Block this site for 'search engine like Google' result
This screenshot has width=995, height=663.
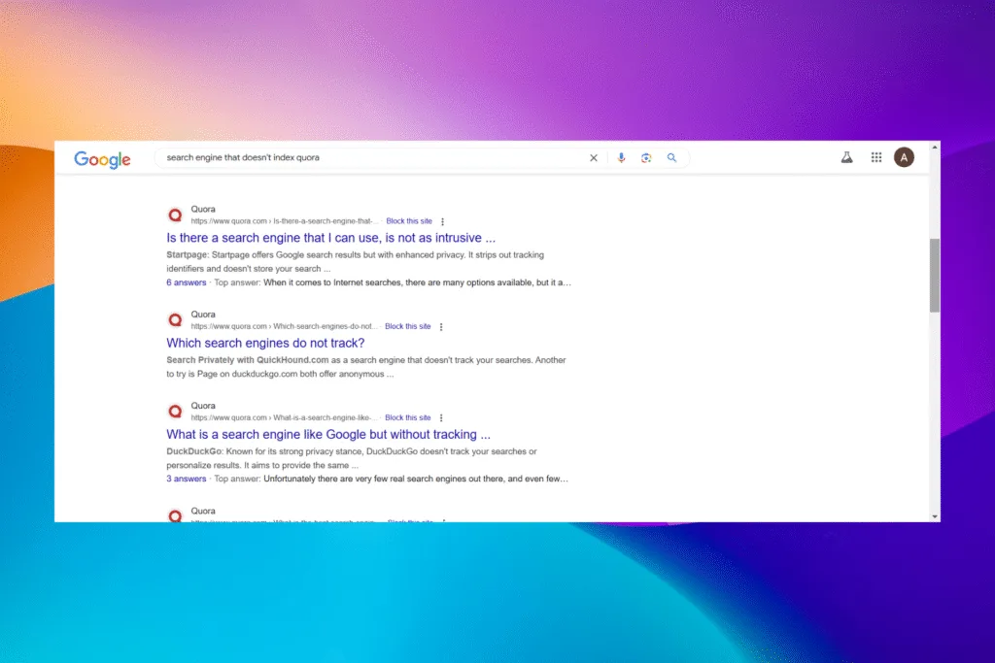pos(407,417)
